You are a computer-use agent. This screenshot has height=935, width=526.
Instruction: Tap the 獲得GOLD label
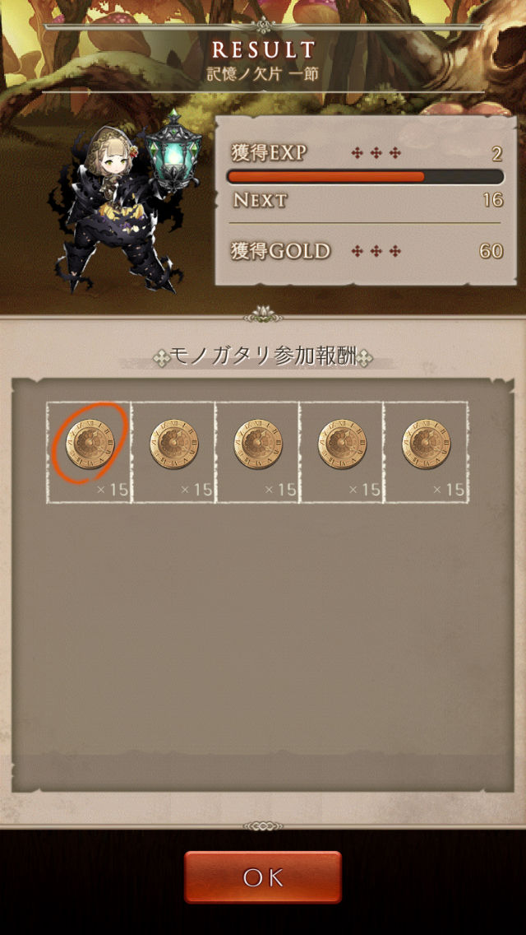pyautogui.click(x=280, y=251)
